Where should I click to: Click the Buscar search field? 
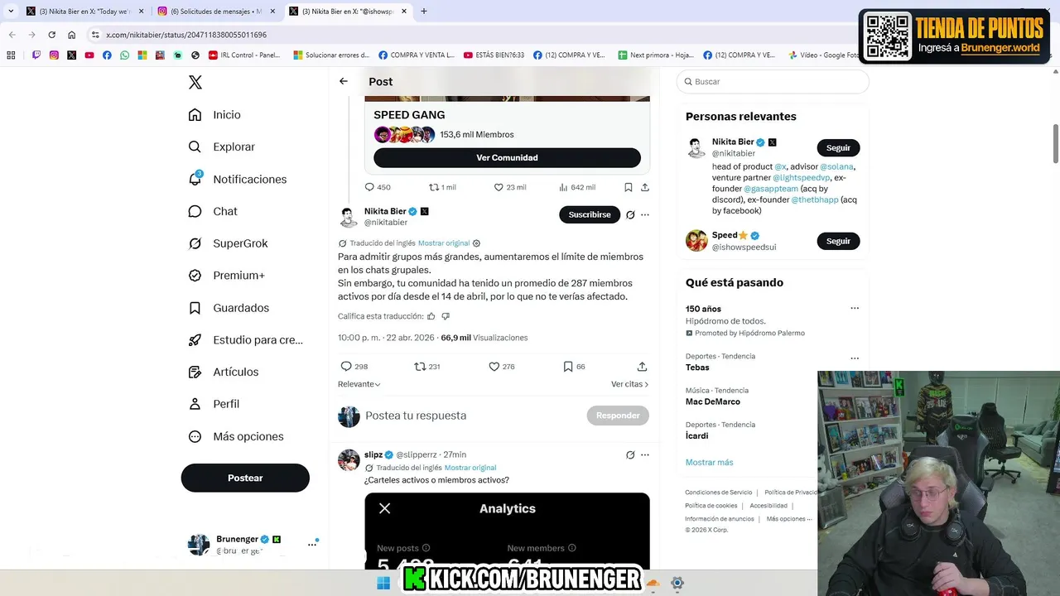[x=773, y=81]
